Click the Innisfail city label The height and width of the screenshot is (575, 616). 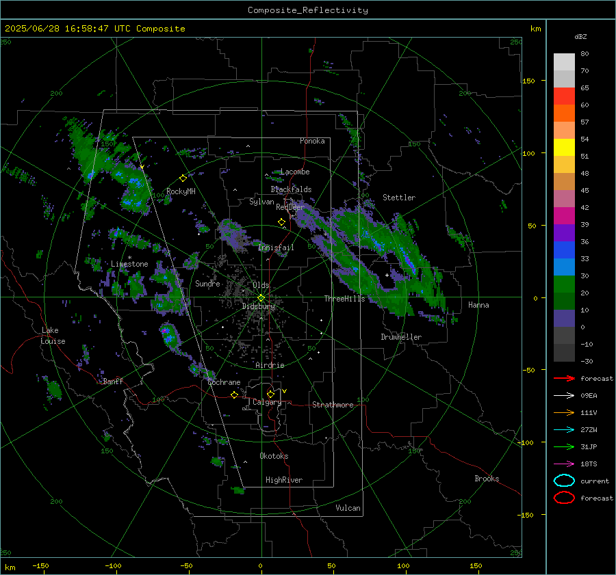coord(277,248)
